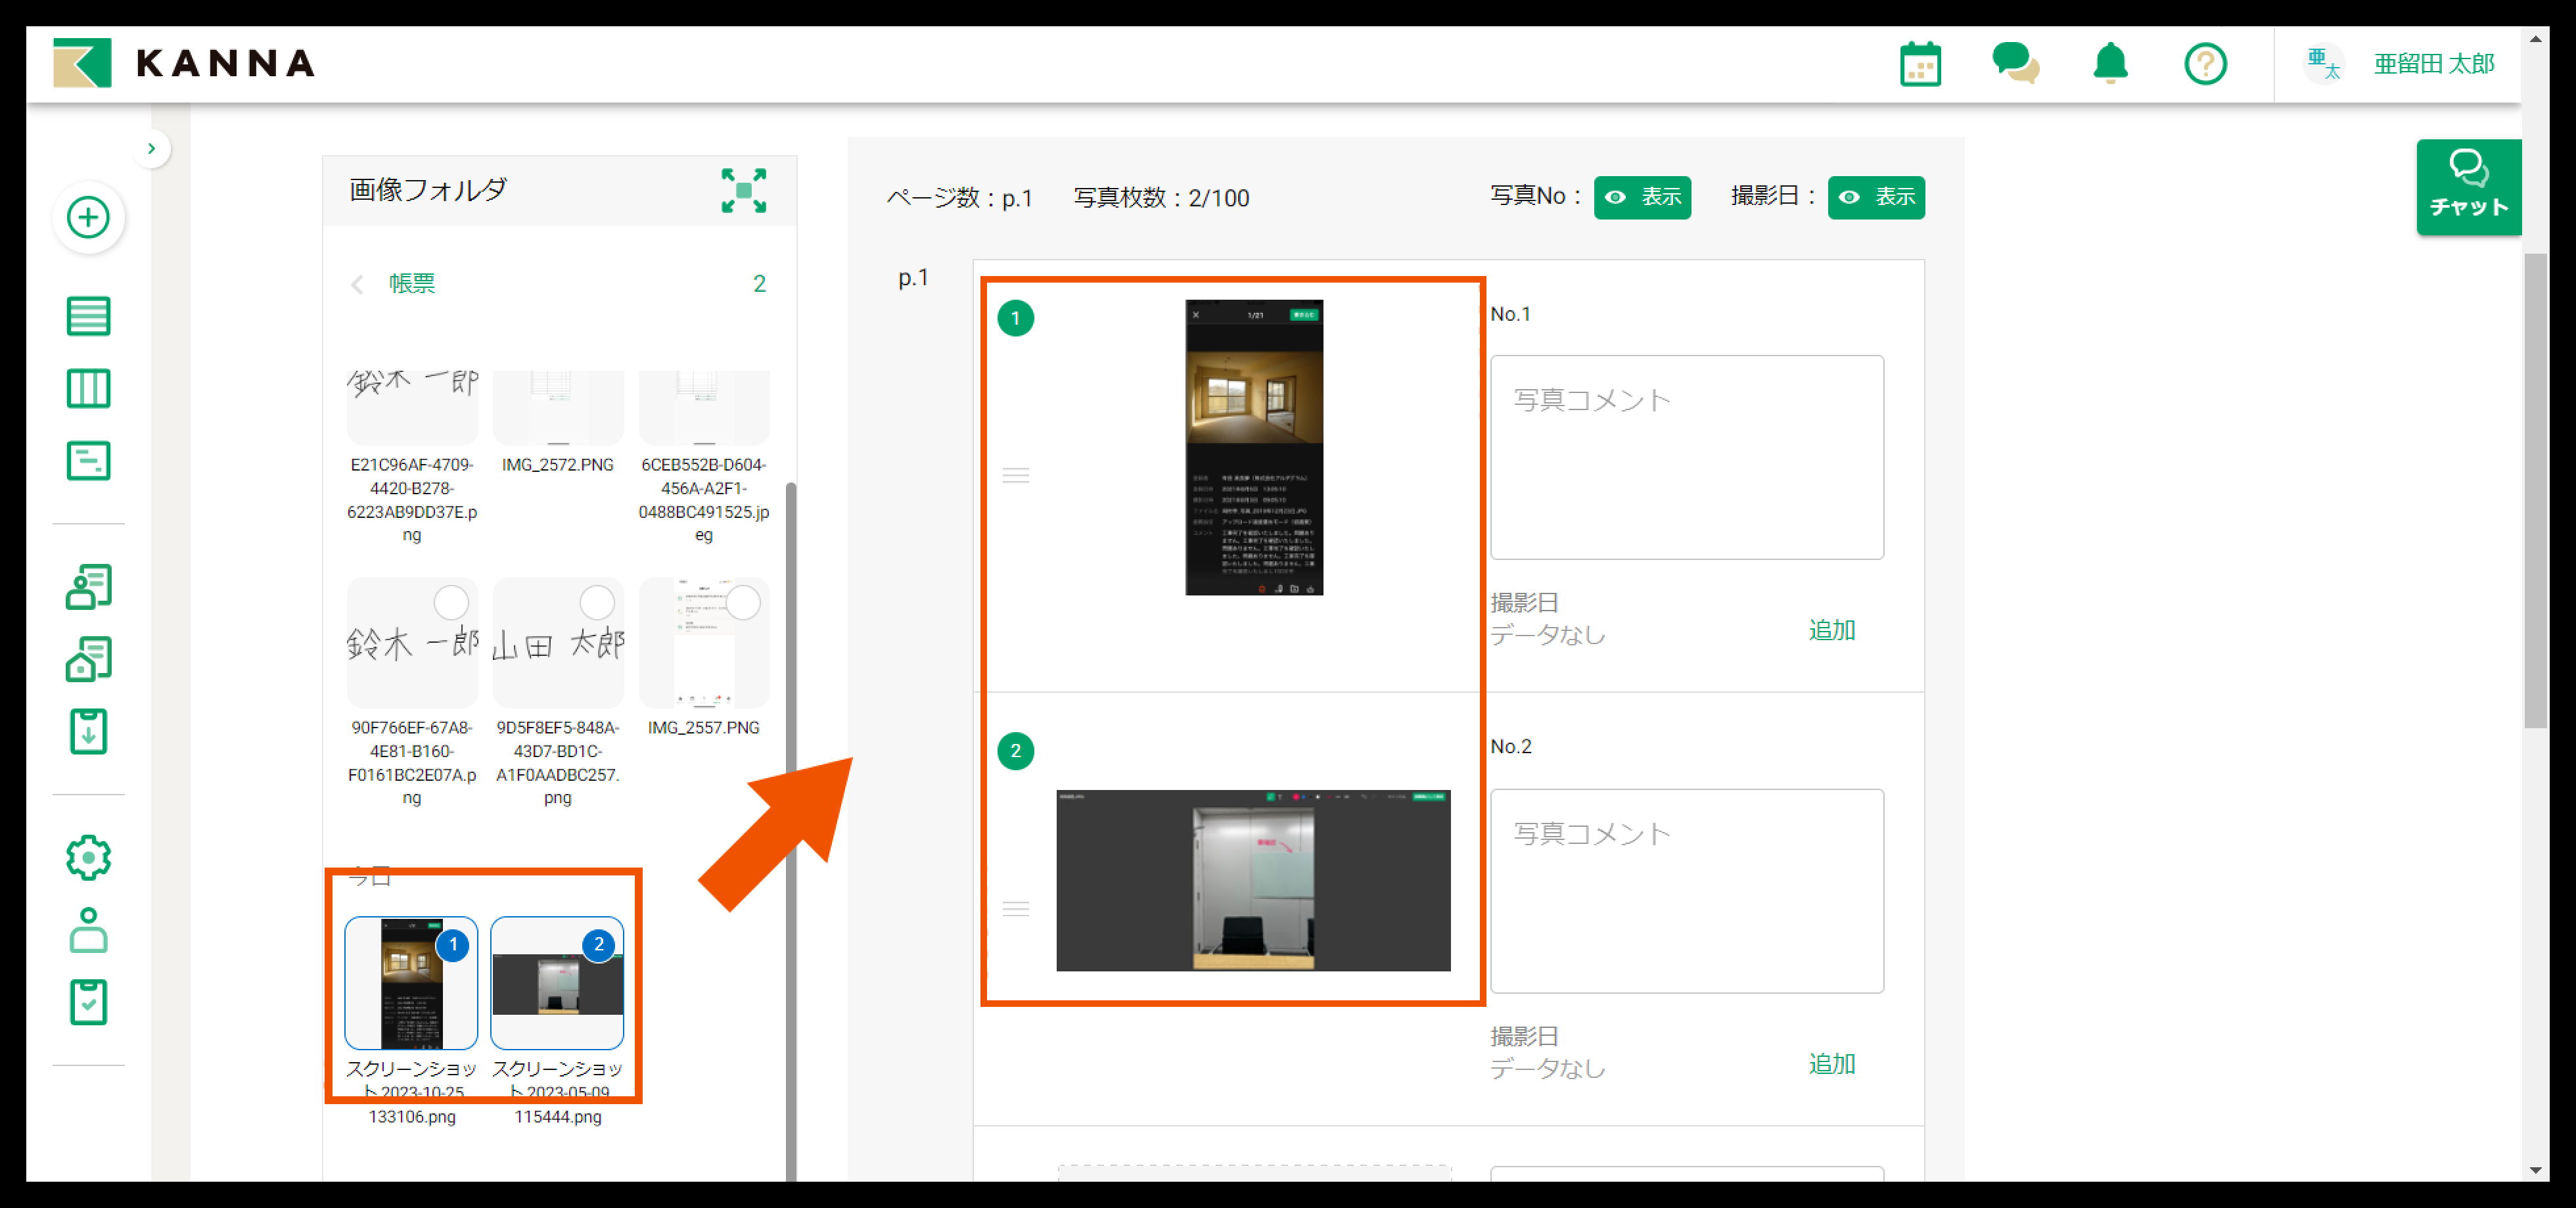Open the list view sidebar icon
Viewport: 2576px width, 1208px height.
point(88,316)
